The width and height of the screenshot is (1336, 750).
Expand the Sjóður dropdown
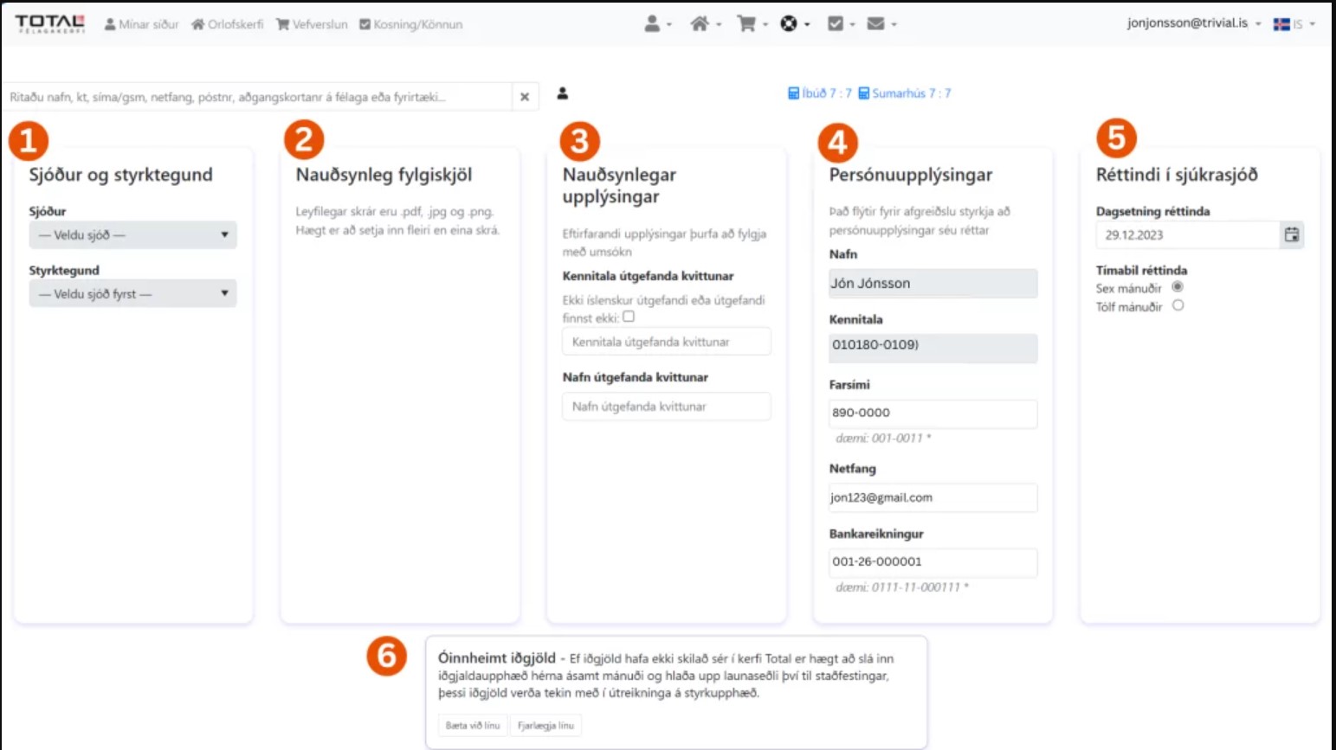[132, 234]
